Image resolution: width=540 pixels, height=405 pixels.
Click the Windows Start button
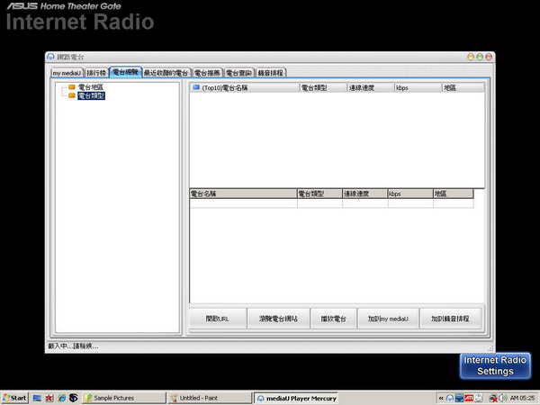[x=14, y=398]
